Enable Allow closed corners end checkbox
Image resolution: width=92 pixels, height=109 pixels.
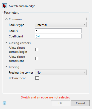click(x=37, y=59)
